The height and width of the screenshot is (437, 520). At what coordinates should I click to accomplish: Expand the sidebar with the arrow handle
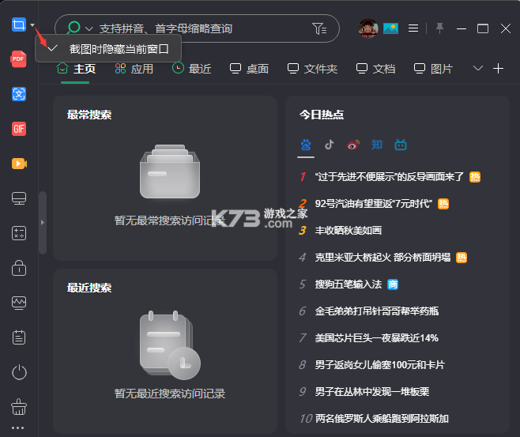(x=43, y=223)
